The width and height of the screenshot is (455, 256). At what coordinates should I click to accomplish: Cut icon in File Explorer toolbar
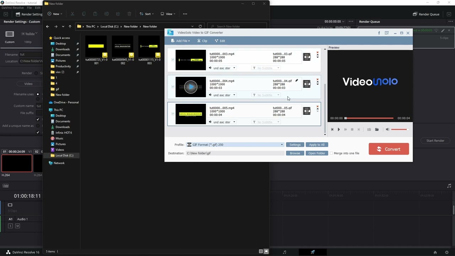(73, 14)
